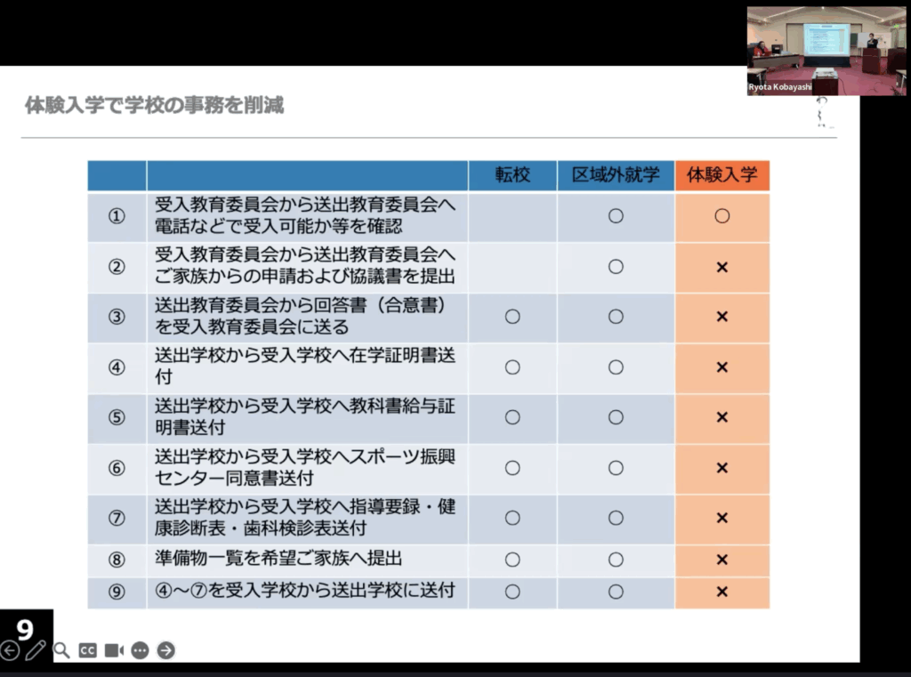Go to the previous slide with the back arrow
Image resolution: width=911 pixels, height=677 pixels.
(x=10, y=650)
